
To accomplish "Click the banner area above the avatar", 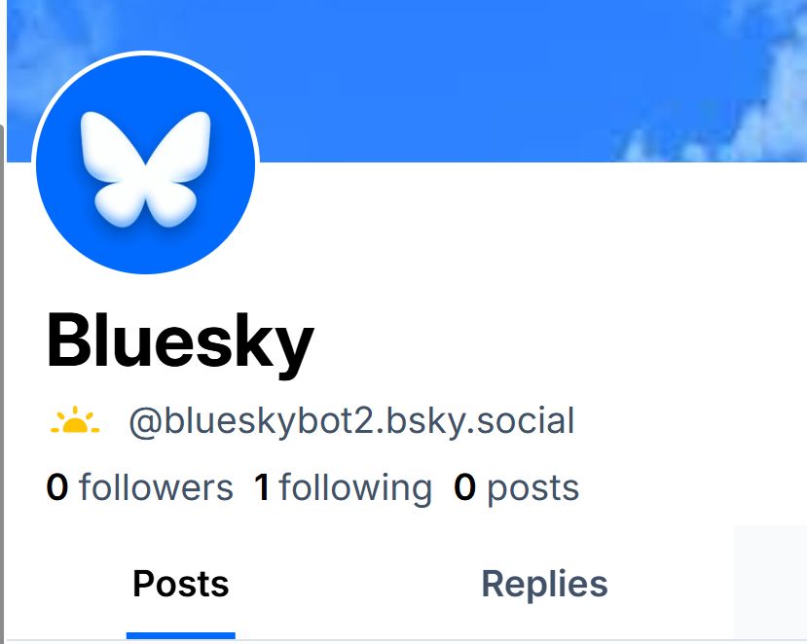I will [146, 24].
